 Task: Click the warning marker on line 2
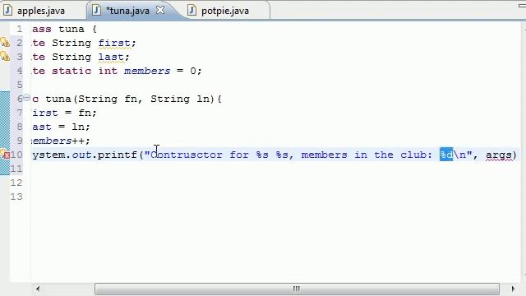tap(5, 42)
